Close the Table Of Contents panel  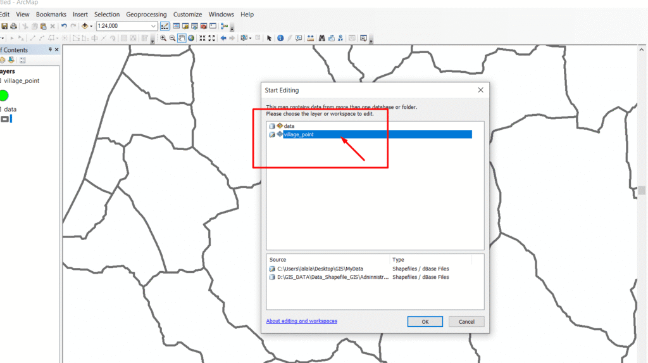[56, 49]
